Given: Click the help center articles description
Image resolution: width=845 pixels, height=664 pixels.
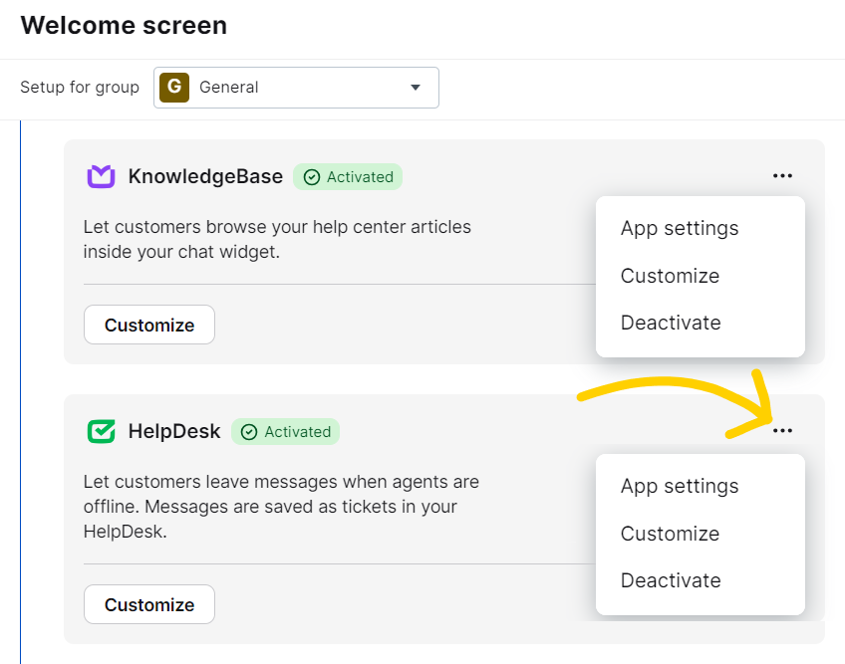Looking at the screenshot, I should (x=277, y=239).
